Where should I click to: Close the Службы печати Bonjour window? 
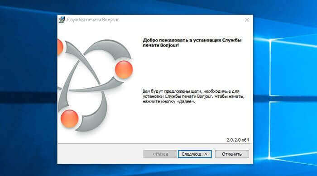click(x=247, y=20)
